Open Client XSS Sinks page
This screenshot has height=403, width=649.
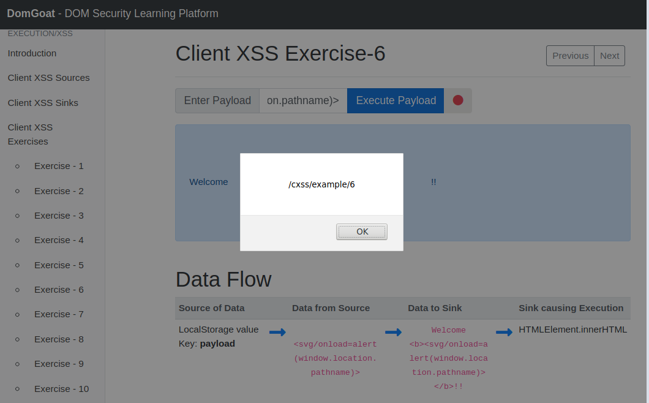(43, 103)
